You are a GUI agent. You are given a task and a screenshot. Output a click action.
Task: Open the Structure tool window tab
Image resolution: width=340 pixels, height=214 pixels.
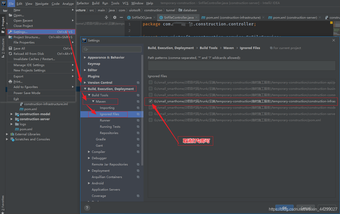click(x=3, y=48)
